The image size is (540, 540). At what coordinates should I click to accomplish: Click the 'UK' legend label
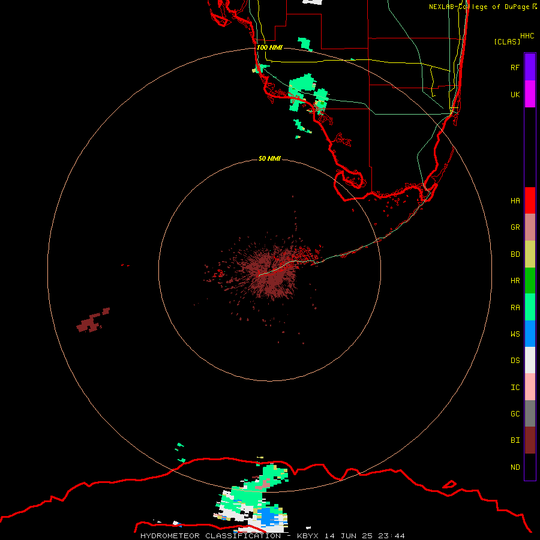515,94
